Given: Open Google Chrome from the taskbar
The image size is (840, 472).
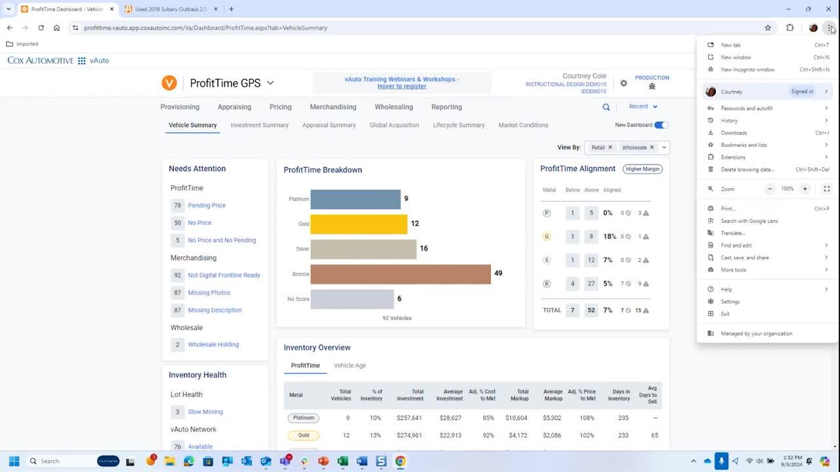Looking at the screenshot, I should click(400, 461).
